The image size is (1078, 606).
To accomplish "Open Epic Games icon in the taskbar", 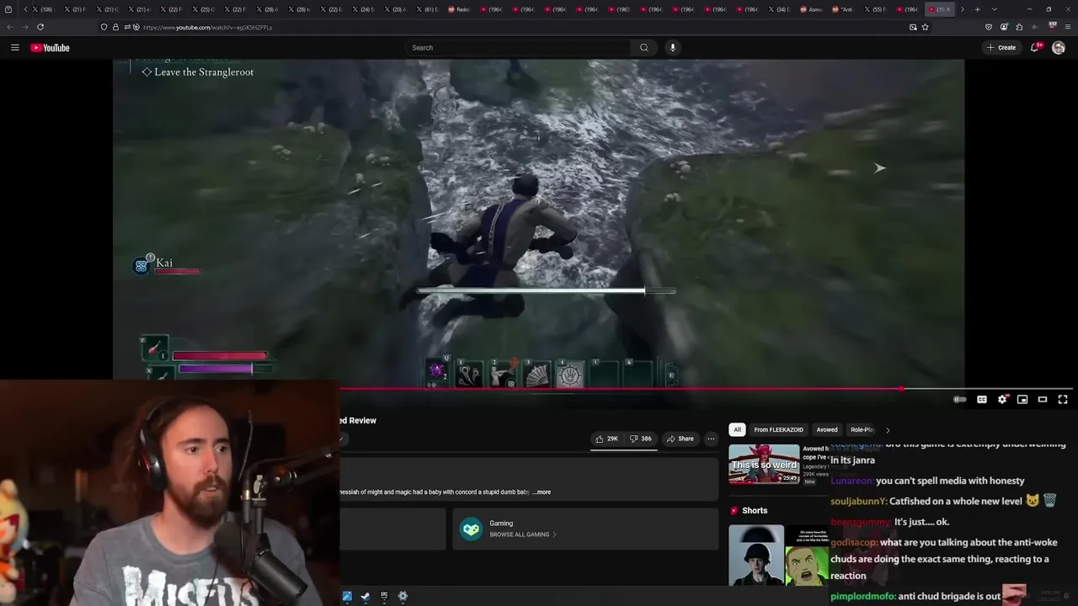I will pos(384,596).
